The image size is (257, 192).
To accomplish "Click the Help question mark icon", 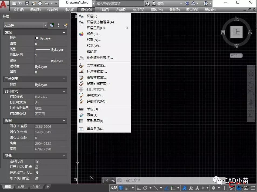I will [205, 4].
